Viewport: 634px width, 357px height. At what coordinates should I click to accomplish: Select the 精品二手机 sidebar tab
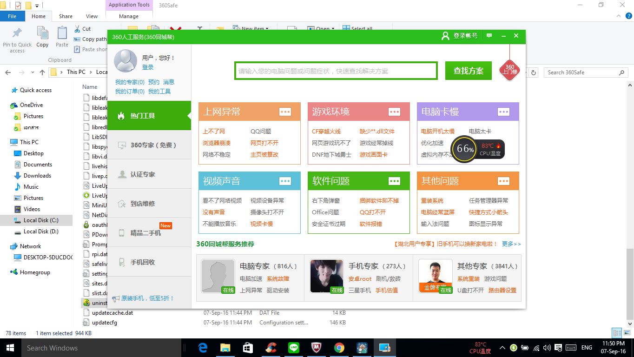pyautogui.click(x=149, y=233)
